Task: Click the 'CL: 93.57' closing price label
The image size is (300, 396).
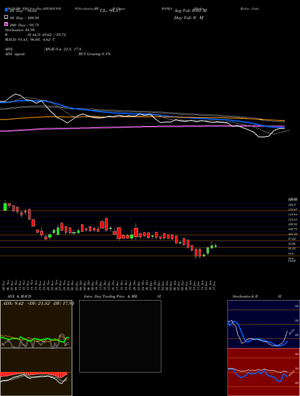Action: [110, 11]
